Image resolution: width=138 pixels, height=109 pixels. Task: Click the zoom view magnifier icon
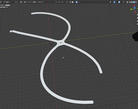(137, 15)
